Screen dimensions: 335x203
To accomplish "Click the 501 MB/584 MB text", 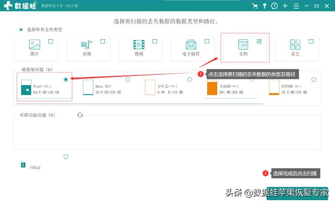I will coord(231,92).
